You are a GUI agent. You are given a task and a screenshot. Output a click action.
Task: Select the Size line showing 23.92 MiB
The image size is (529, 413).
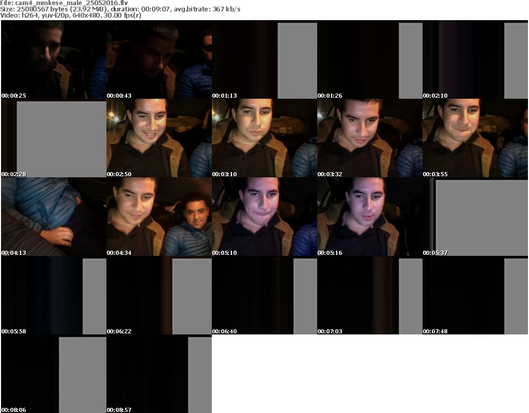coord(120,9)
